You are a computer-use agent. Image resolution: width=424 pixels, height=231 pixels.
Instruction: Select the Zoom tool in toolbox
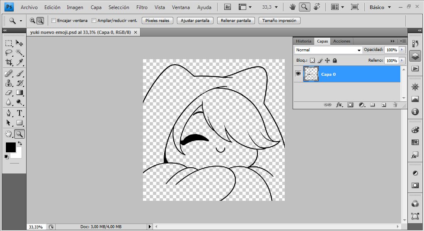click(x=19, y=134)
